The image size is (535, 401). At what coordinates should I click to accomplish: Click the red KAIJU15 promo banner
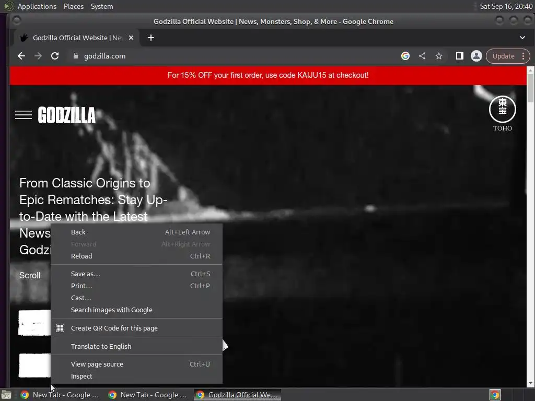(x=268, y=75)
